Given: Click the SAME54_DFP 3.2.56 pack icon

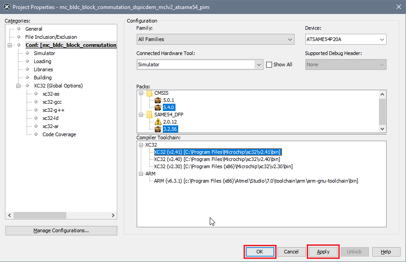Looking at the screenshot, I should [158, 129].
